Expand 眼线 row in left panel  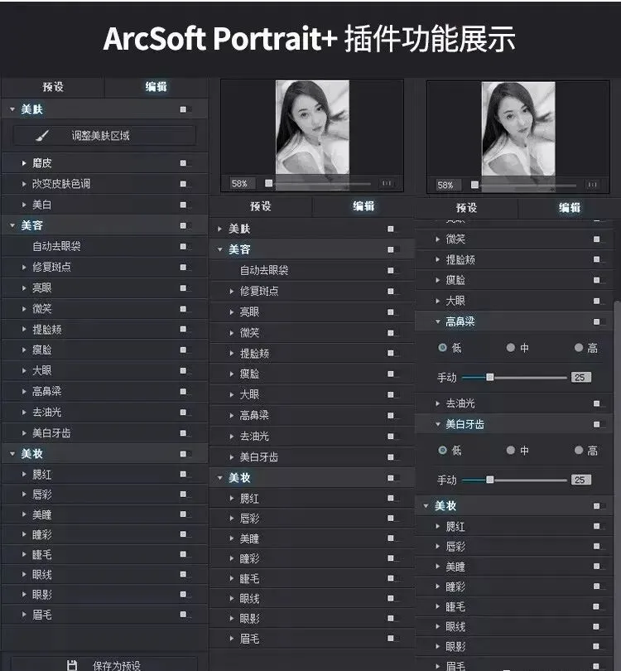[x=24, y=574]
